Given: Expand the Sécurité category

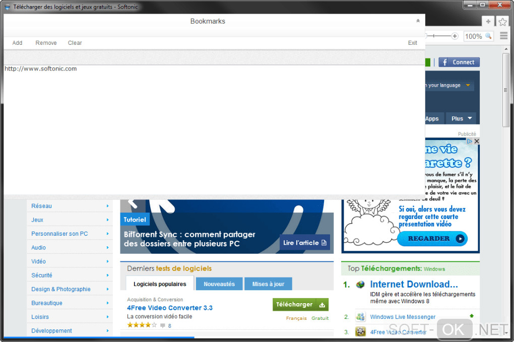Looking at the screenshot, I should pos(70,276).
